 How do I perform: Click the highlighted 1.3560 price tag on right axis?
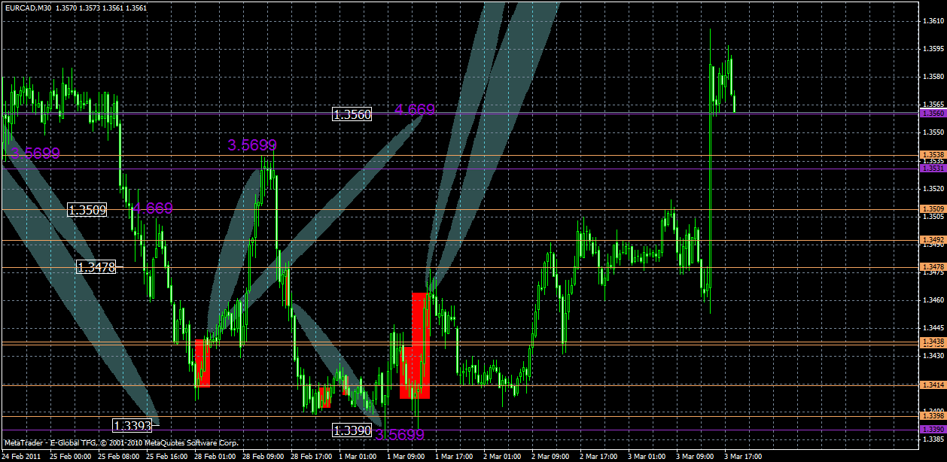click(933, 113)
